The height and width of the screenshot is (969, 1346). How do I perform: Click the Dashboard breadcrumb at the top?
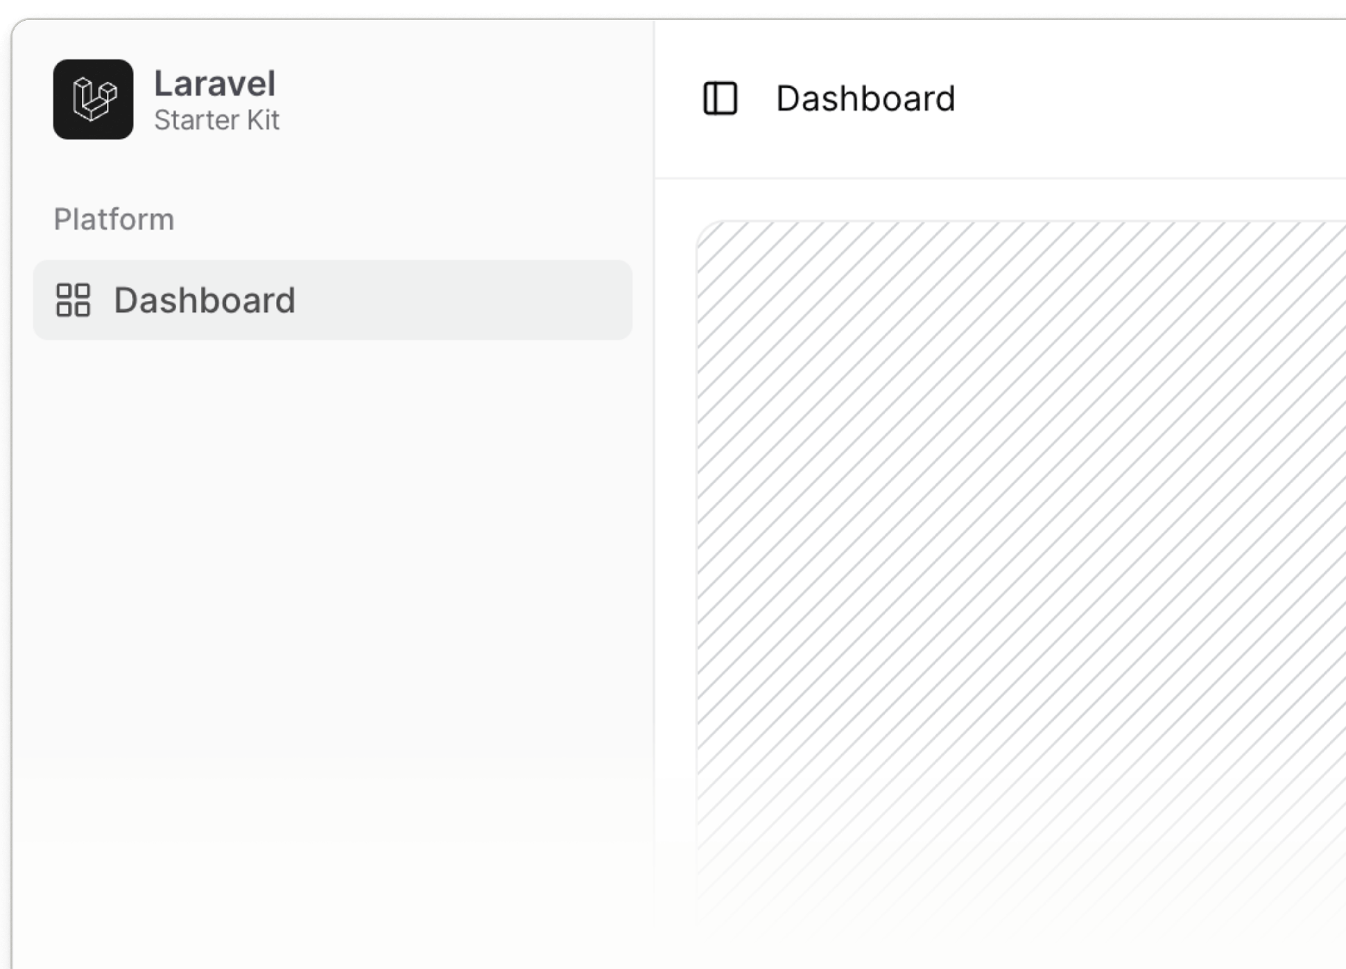pos(865,98)
